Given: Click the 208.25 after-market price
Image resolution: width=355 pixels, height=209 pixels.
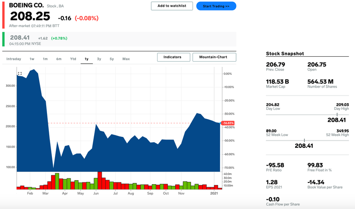Looking at the screenshot, I should 30,16.
